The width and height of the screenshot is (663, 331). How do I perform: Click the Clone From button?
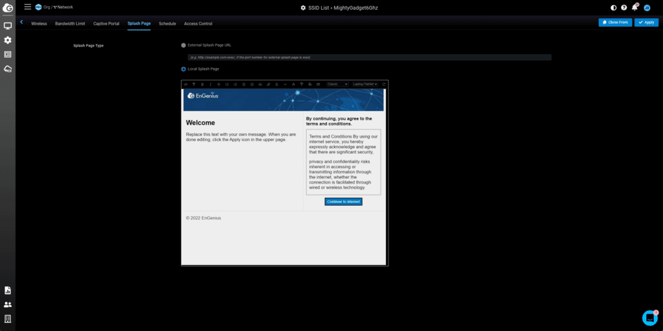tap(615, 23)
